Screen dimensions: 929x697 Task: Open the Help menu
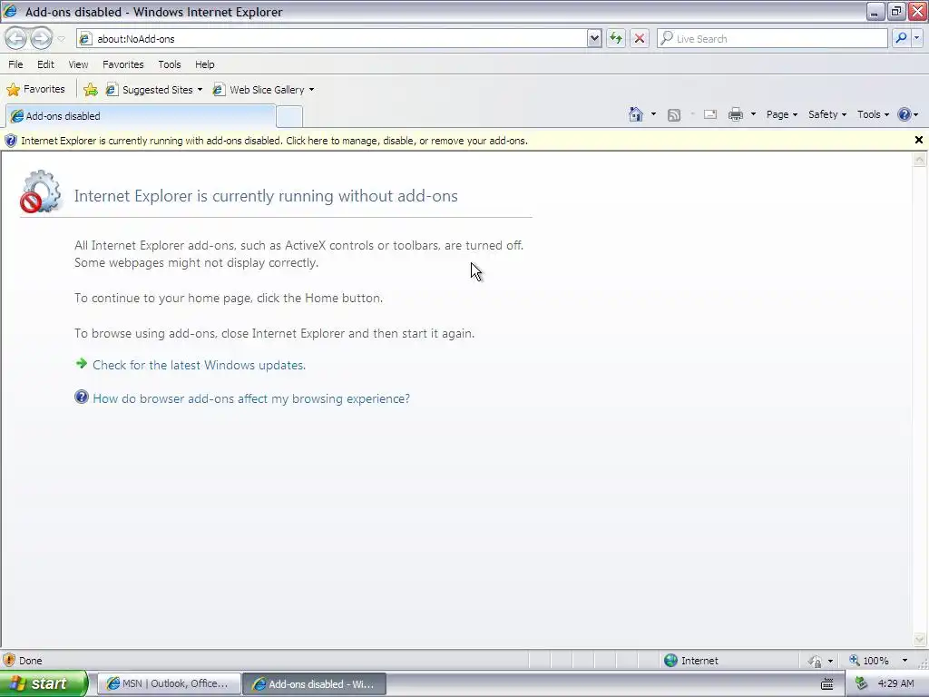[205, 64]
